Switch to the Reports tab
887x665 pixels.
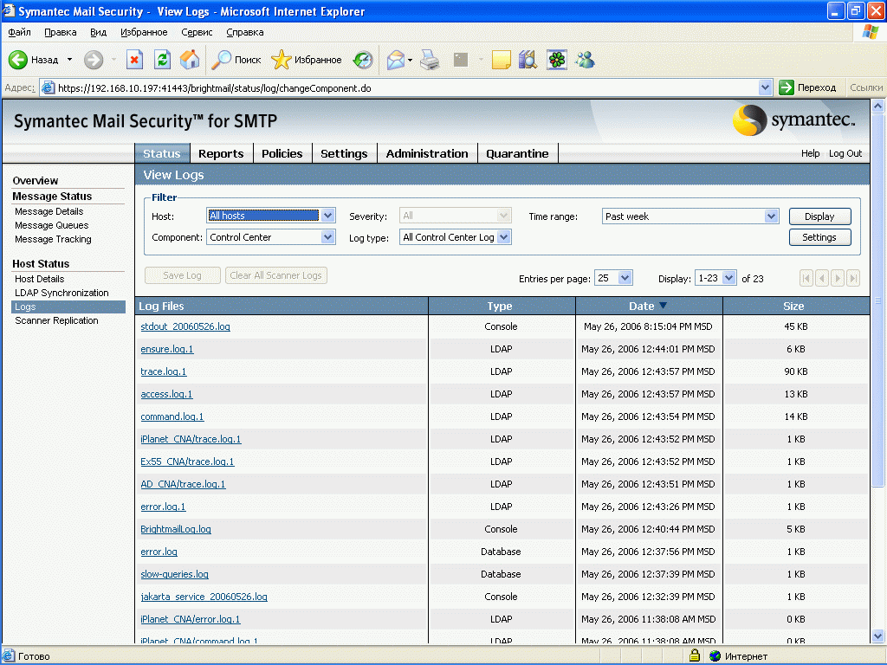[x=221, y=153]
